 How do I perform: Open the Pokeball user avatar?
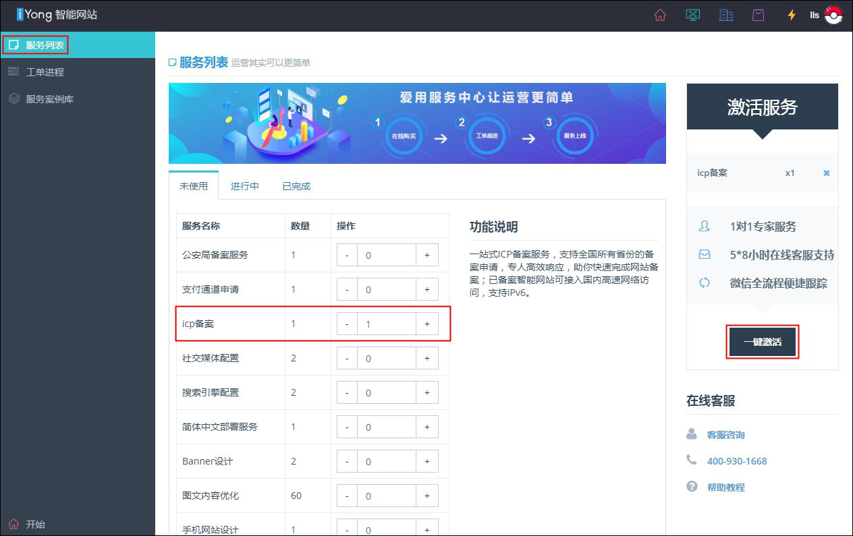(834, 15)
